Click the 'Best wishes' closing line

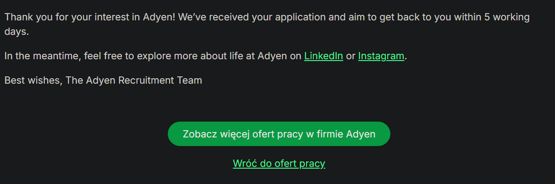32,80
